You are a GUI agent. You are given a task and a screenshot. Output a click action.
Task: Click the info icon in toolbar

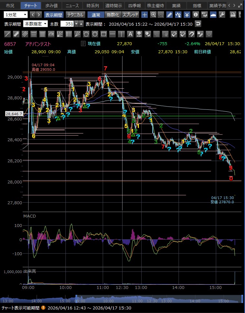coord(195,15)
